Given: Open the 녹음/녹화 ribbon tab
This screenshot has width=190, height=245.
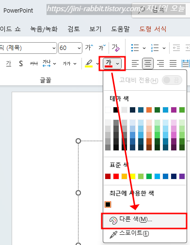Looking at the screenshot, I should coord(44,29).
